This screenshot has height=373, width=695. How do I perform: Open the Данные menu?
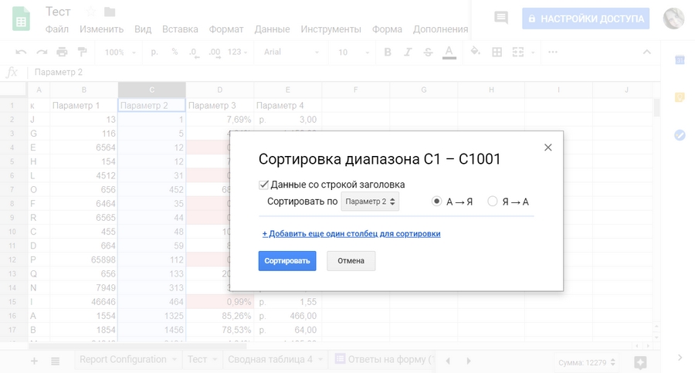click(x=272, y=29)
